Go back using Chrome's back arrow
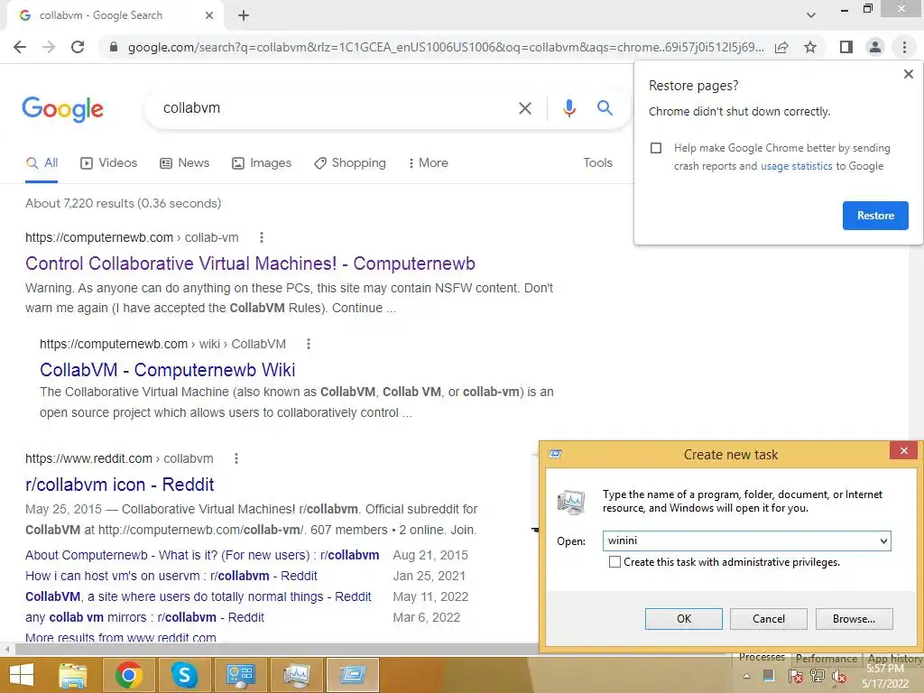Screen dimensions: 924x693 tap(20, 47)
